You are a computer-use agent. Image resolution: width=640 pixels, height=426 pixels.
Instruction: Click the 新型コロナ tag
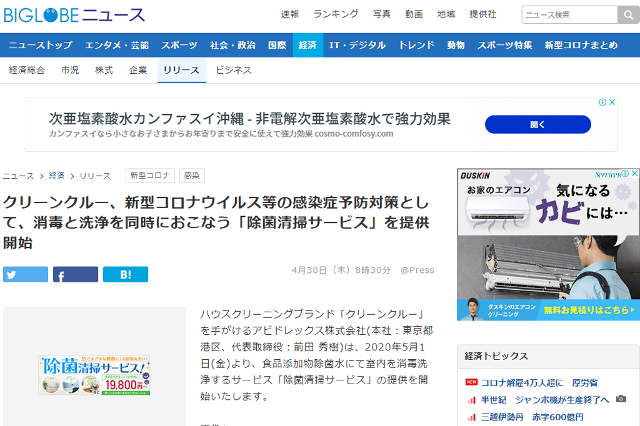point(150,176)
